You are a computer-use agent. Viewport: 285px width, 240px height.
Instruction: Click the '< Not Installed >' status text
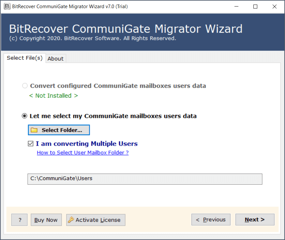[53, 96]
